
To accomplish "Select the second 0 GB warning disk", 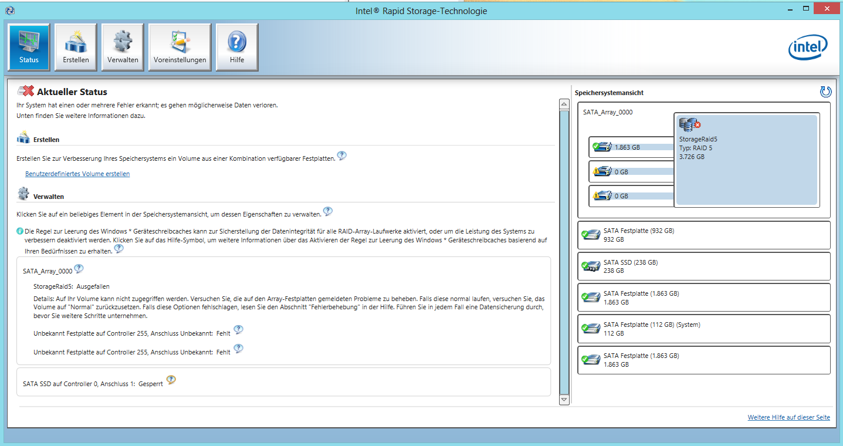I will click(631, 196).
